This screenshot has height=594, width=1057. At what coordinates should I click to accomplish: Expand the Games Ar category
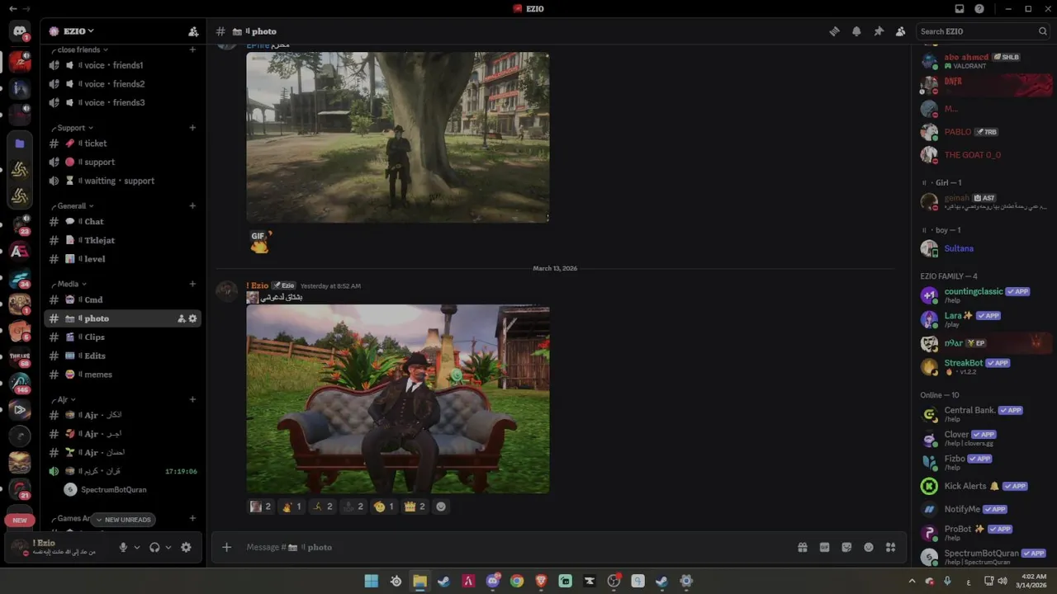(x=71, y=519)
